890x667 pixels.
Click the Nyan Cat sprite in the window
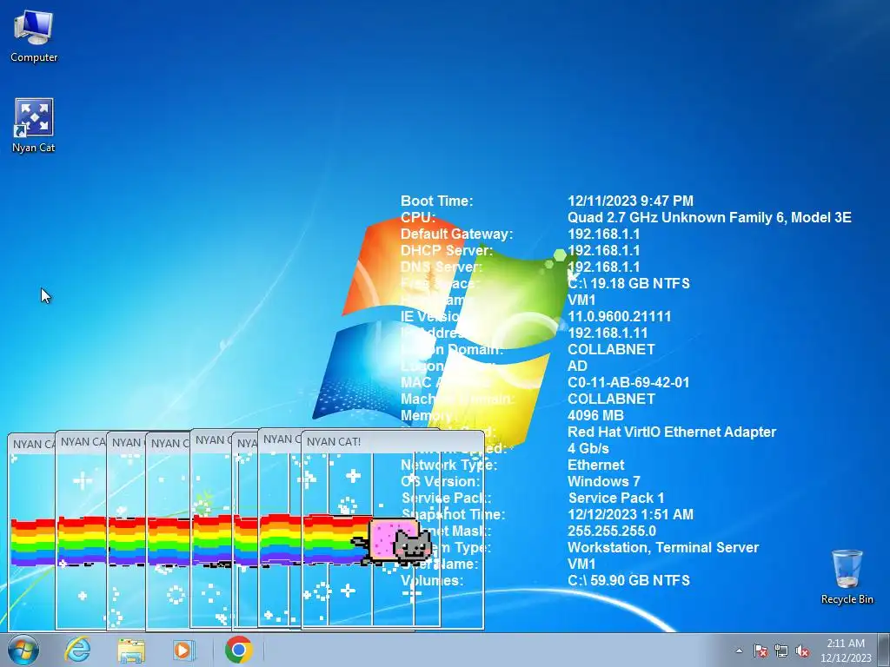click(x=392, y=541)
